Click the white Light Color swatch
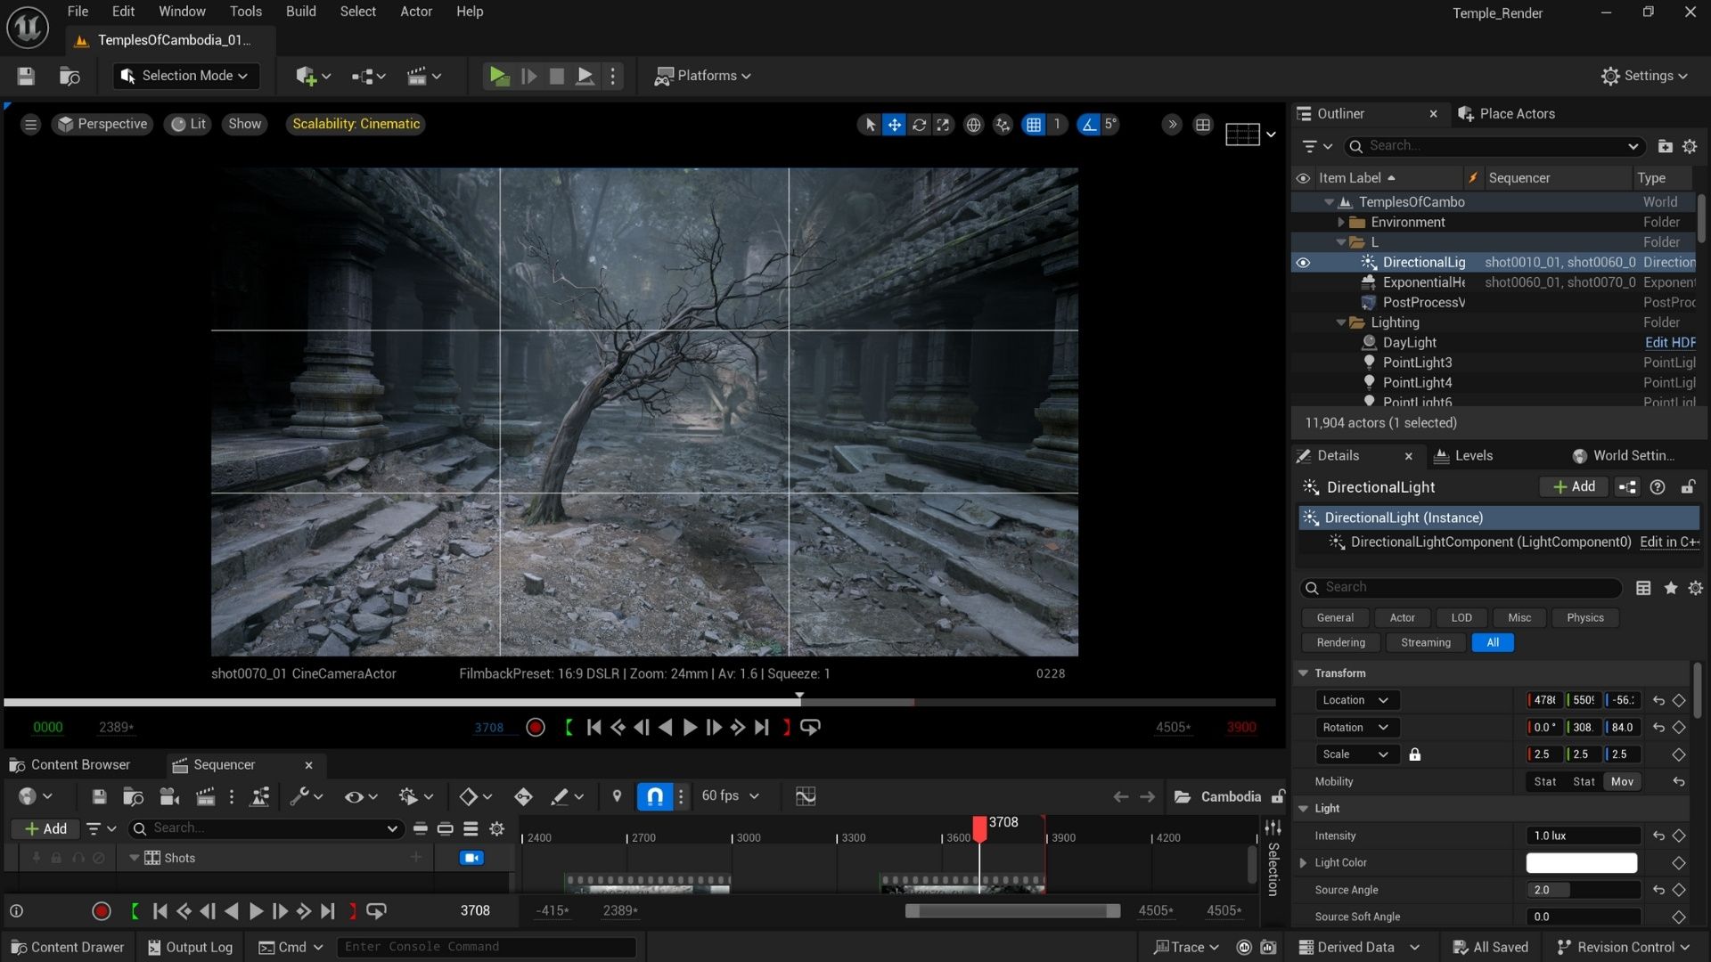 coord(1581,863)
